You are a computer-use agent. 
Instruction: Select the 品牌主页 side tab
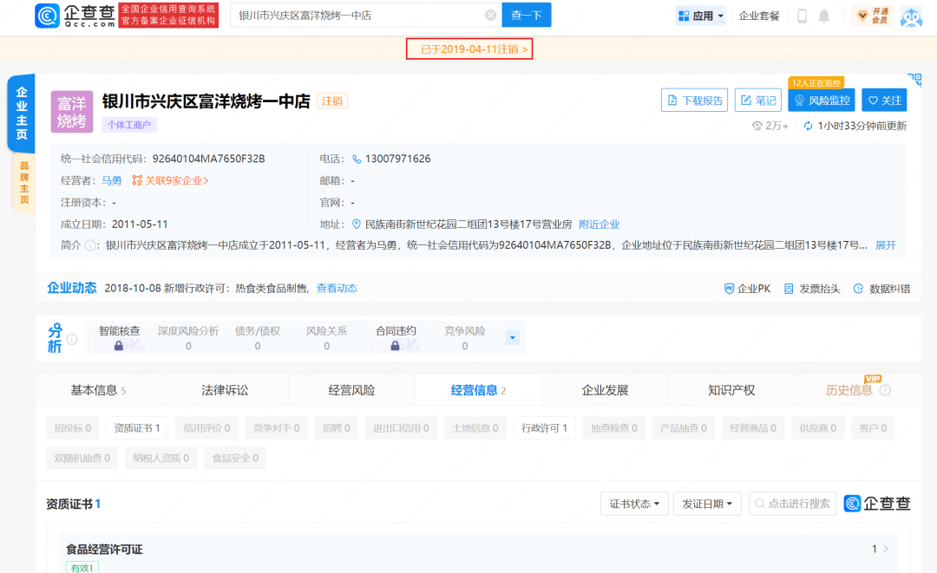[x=24, y=182]
